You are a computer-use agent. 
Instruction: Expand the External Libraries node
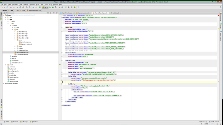pos(4,83)
